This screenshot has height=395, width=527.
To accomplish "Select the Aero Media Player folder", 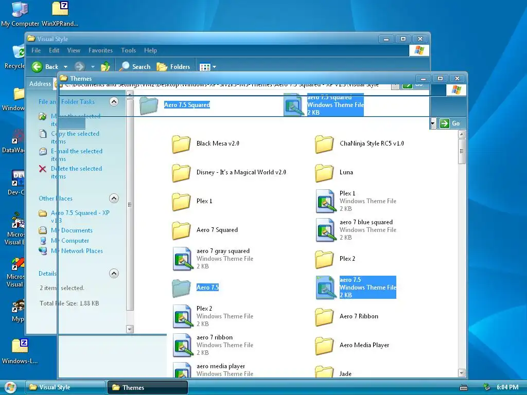I will (352, 346).
